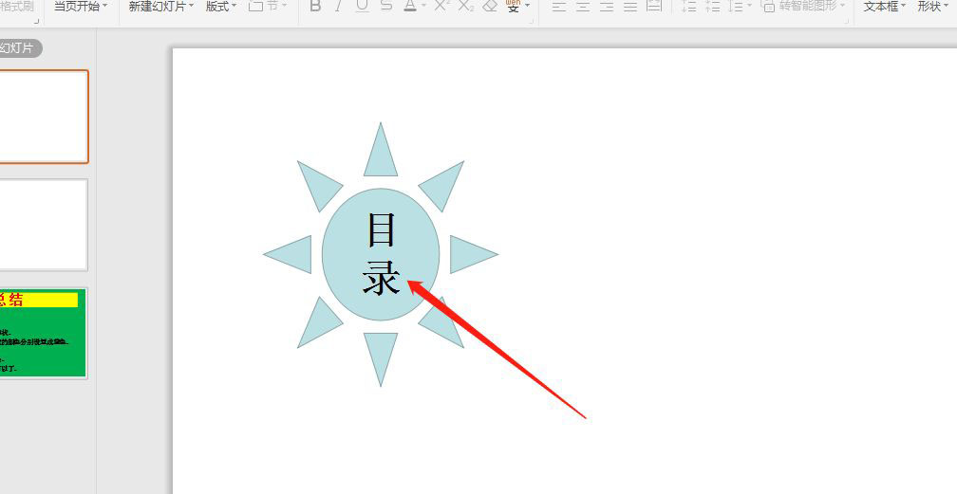
Task: Expand the line spacing dropdown arrow
Action: coord(749,6)
